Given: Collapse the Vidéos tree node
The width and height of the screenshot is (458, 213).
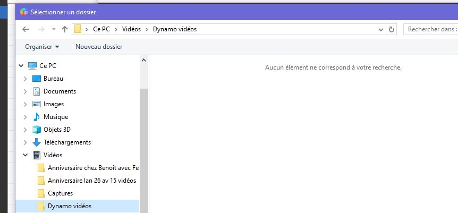Looking at the screenshot, I should point(25,155).
